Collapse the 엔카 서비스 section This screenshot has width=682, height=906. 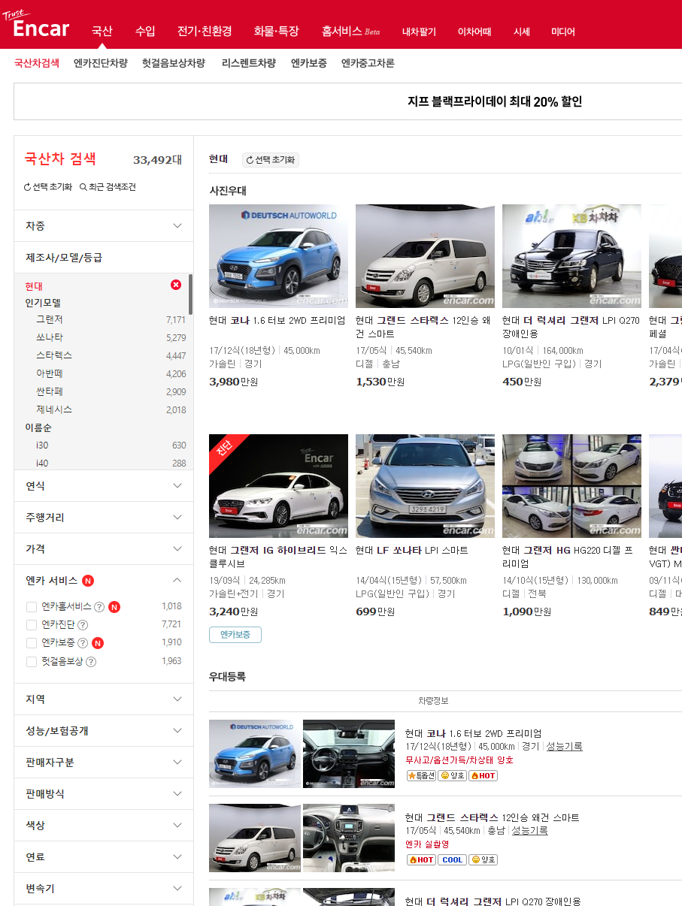point(177,580)
